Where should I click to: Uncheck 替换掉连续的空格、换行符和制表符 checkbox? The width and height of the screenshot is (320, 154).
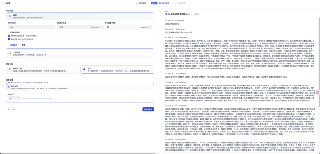[9, 36]
